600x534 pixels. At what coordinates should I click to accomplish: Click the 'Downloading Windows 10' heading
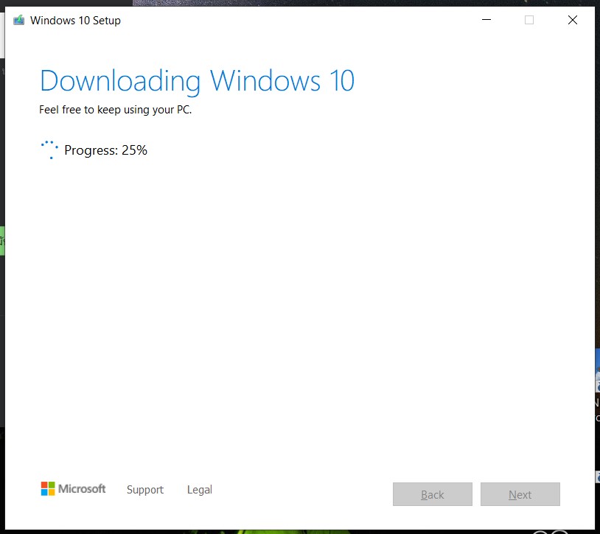pyautogui.click(x=197, y=81)
